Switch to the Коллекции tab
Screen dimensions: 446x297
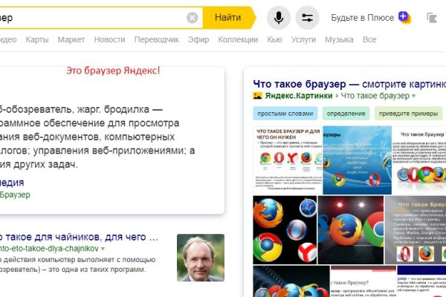(238, 39)
